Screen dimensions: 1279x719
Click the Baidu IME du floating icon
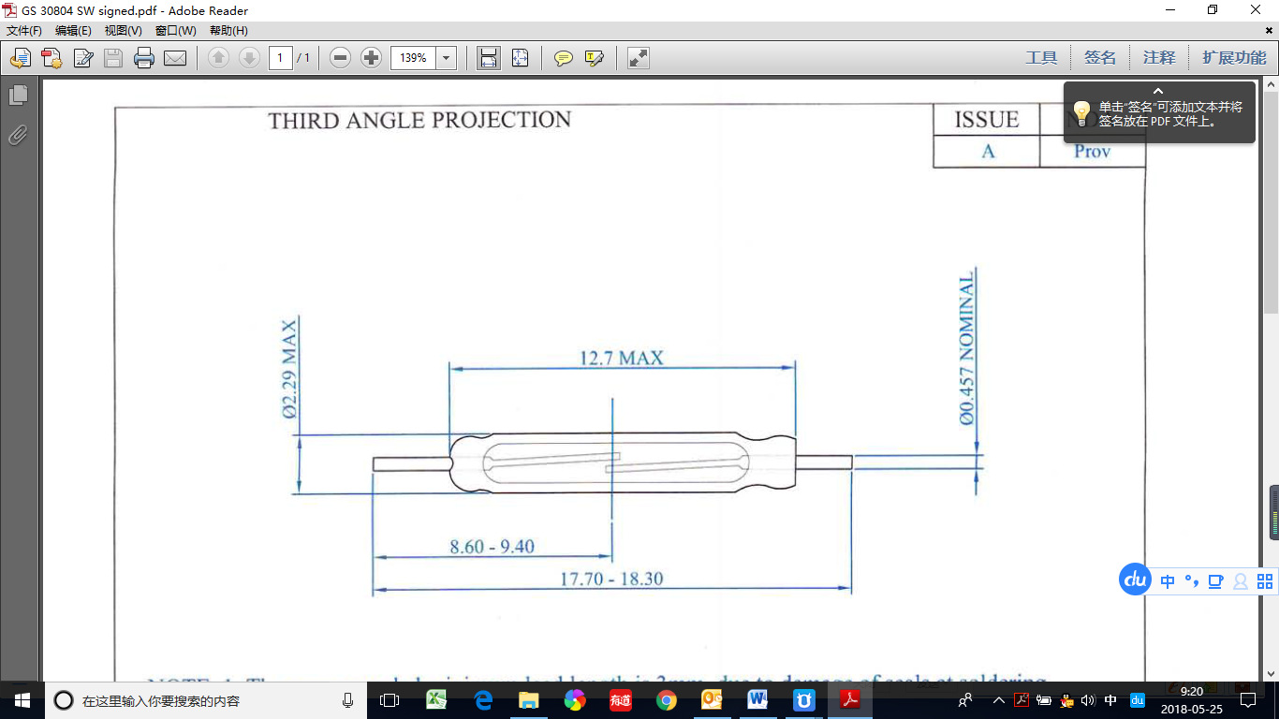(x=1136, y=580)
